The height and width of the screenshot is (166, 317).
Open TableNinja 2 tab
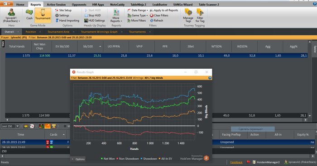(x=138, y=5)
